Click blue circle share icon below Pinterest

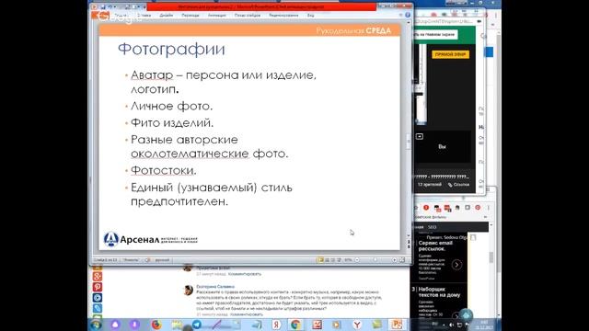click(98, 298)
